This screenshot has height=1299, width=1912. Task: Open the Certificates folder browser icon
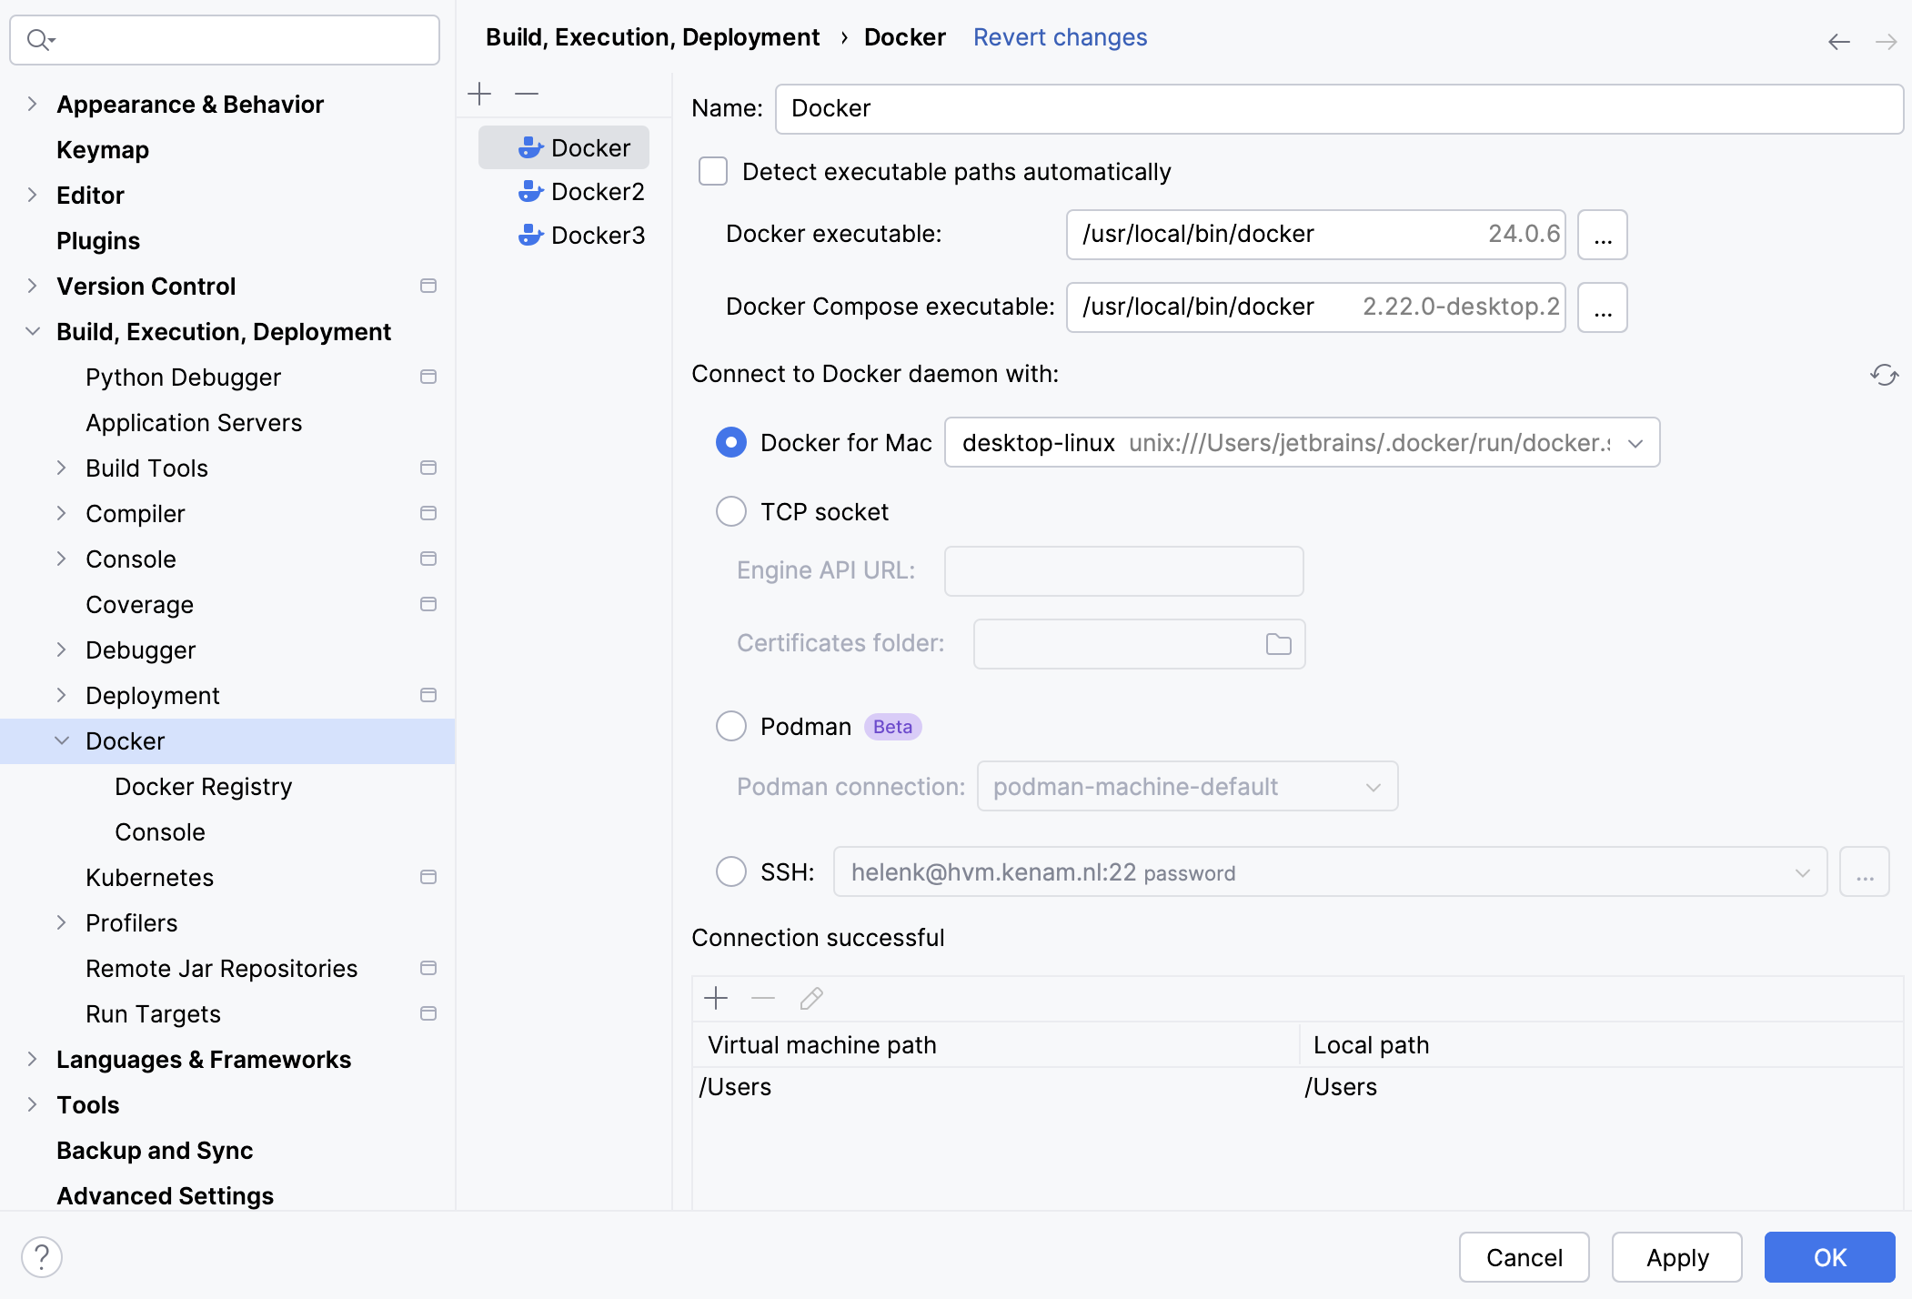click(1278, 643)
